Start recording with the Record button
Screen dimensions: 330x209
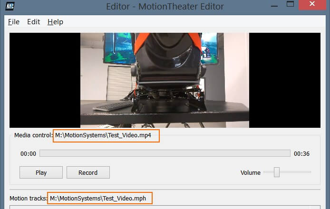point(88,172)
